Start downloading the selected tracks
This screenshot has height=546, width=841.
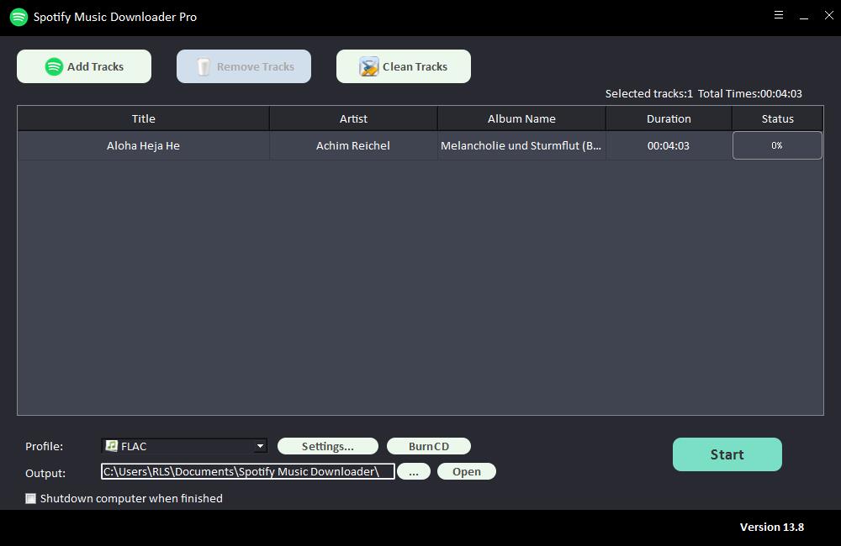click(x=727, y=454)
